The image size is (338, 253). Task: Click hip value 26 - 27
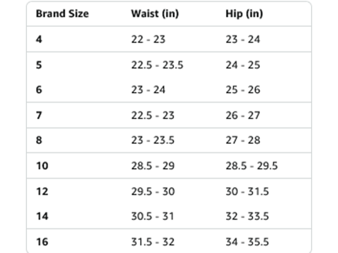(x=243, y=115)
